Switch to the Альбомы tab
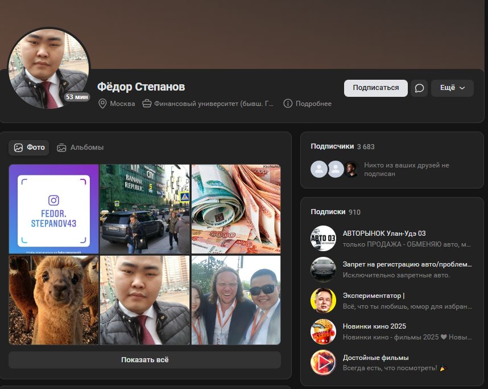 (80, 148)
